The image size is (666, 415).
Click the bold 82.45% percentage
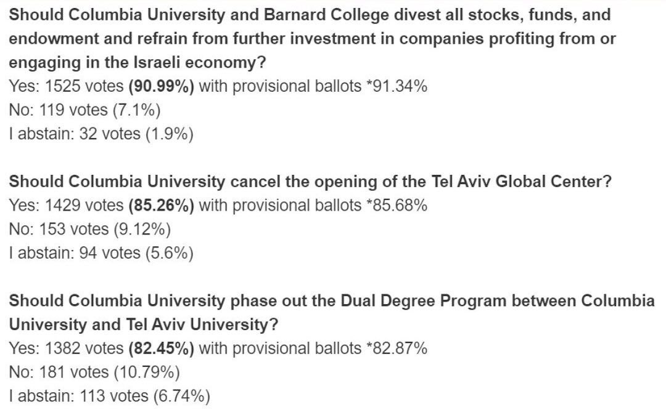(161, 349)
